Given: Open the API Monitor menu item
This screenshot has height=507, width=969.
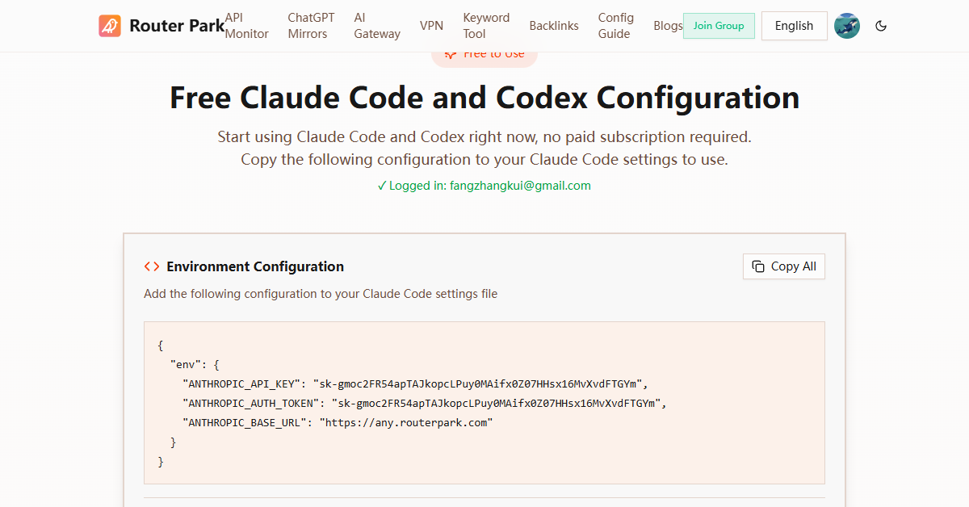Looking at the screenshot, I should click(246, 26).
